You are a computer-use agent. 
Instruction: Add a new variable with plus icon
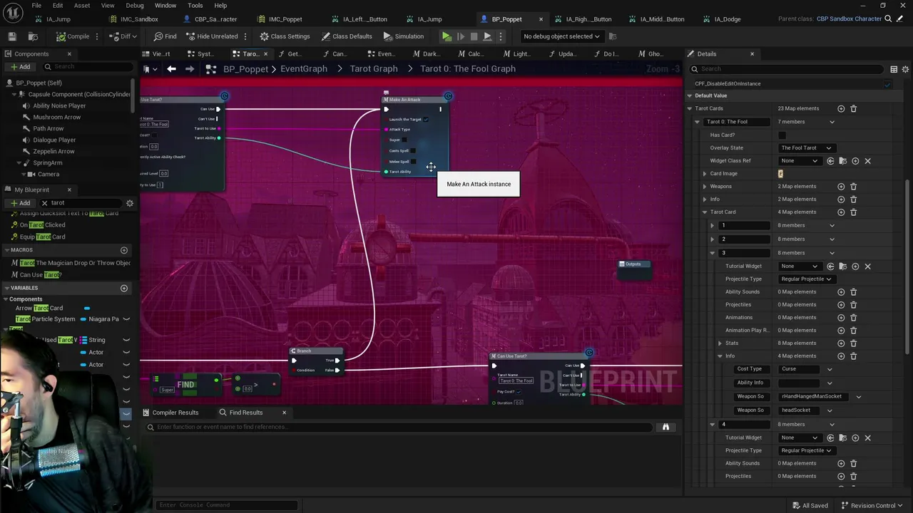(124, 288)
